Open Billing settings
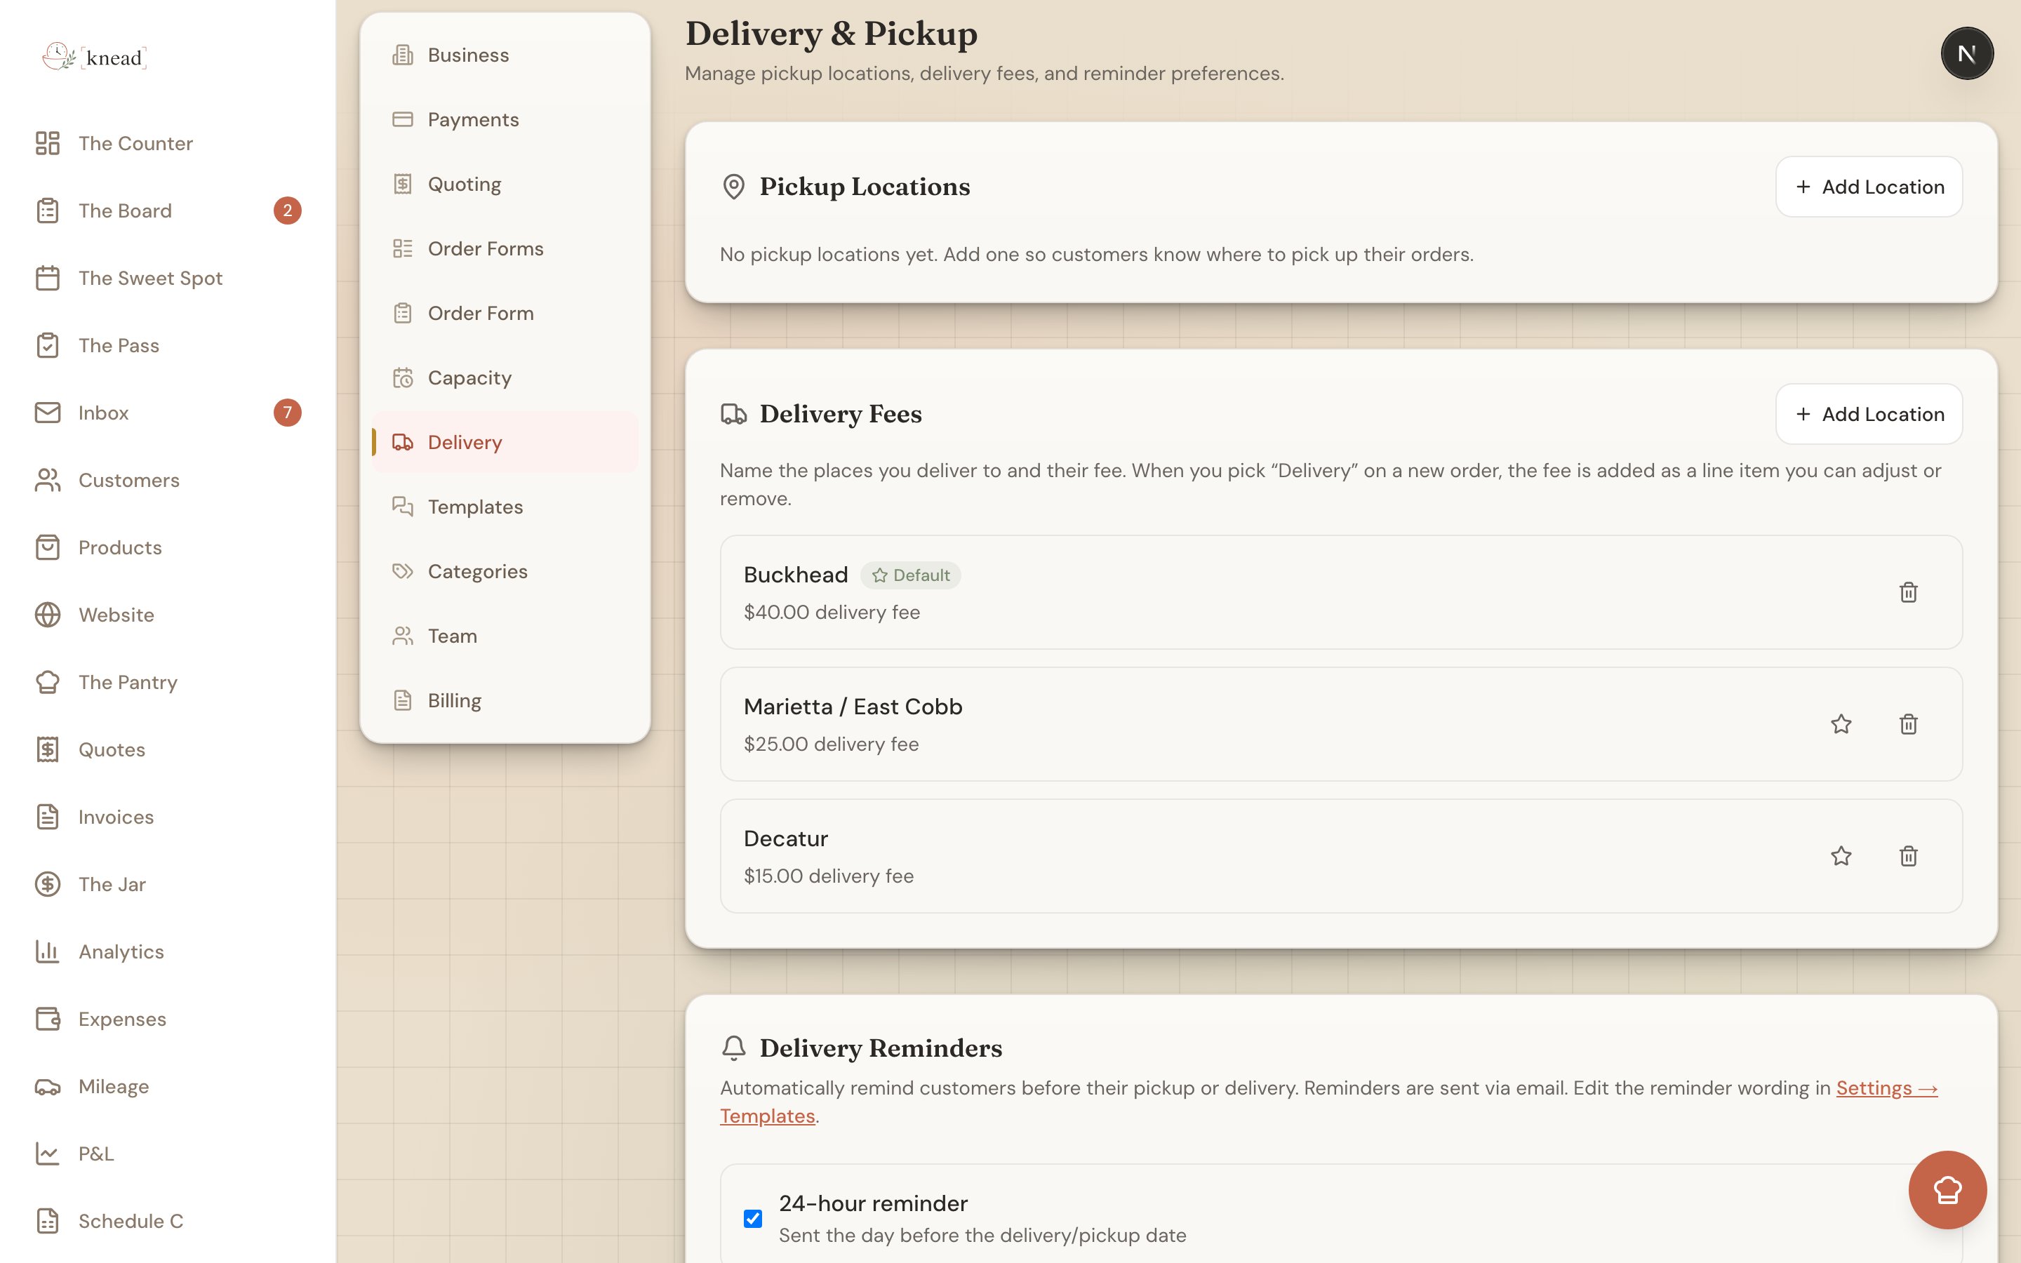 (505, 700)
